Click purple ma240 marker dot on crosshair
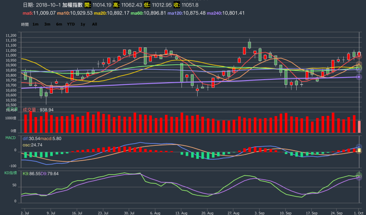 (x=359, y=77)
